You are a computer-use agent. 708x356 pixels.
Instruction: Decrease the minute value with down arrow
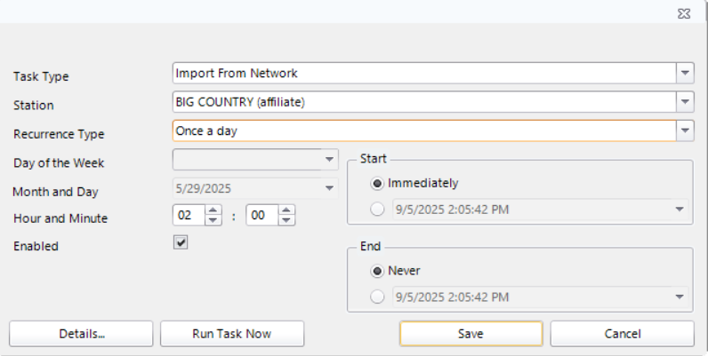click(x=287, y=220)
